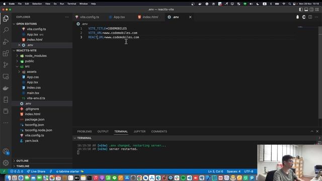Viewport: 322px width, 181px height.
Task: Click remote window indicator in status bar
Action: (4, 171)
